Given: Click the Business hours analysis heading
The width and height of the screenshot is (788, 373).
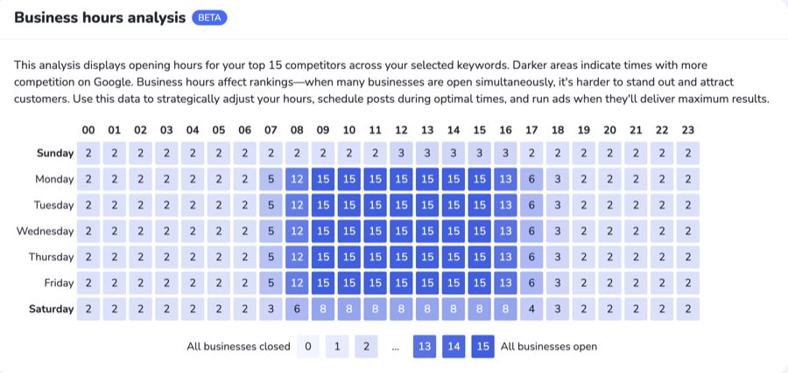Looking at the screenshot, I should [100, 17].
